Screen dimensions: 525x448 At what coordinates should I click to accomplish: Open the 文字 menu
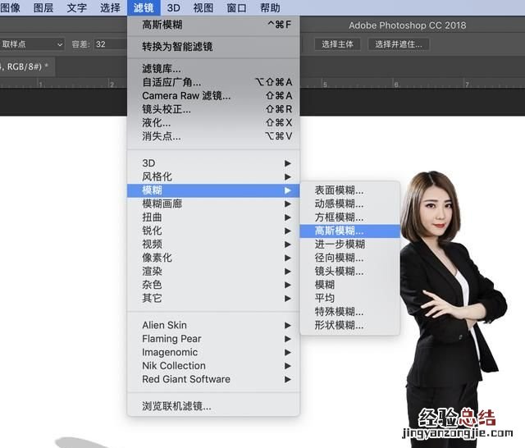[76, 7]
